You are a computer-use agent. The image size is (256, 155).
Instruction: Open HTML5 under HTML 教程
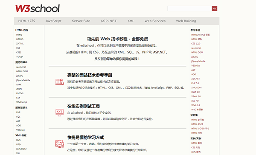tap(20, 39)
